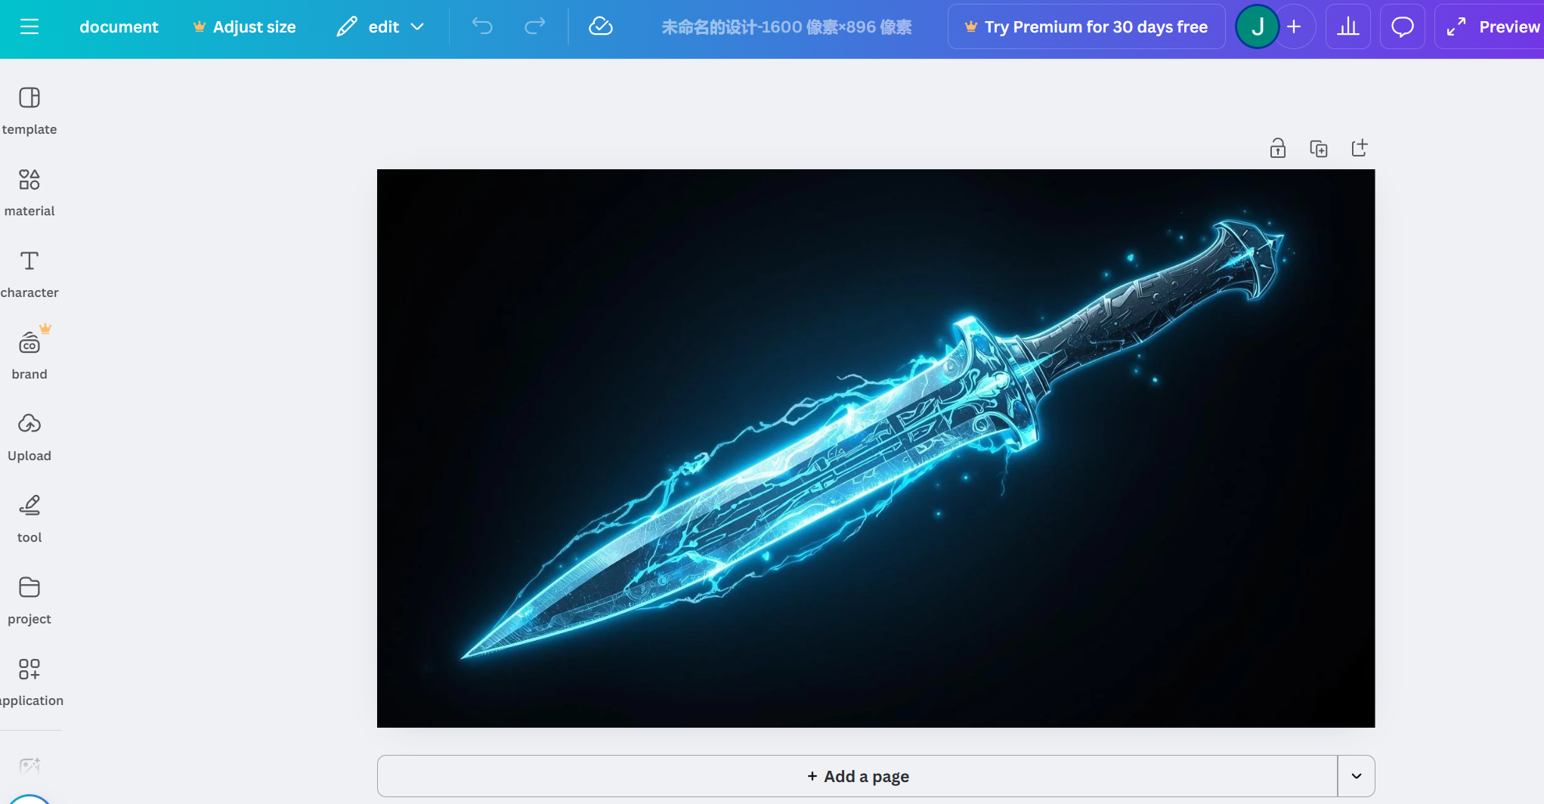The image size is (1544, 804).
Task: Toggle the page lock icon
Action: [x=1278, y=148]
